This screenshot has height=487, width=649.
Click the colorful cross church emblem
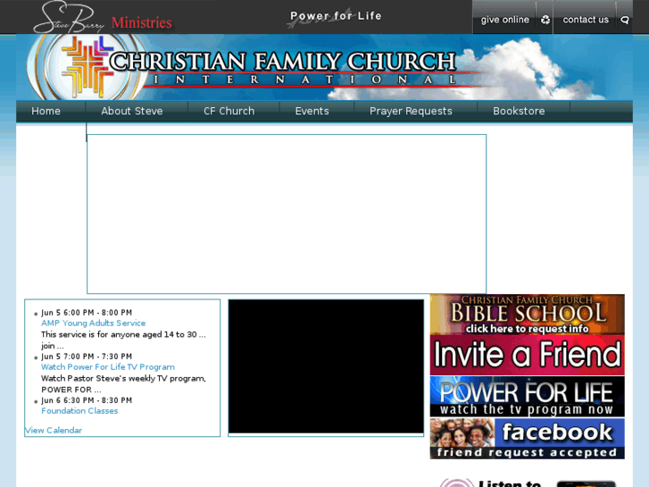click(x=87, y=66)
